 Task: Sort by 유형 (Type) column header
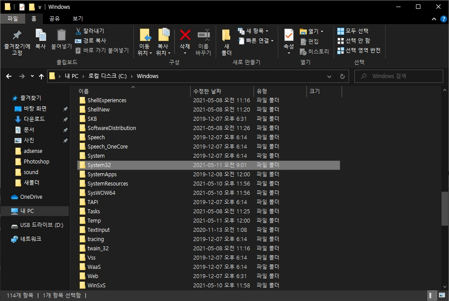pos(280,91)
